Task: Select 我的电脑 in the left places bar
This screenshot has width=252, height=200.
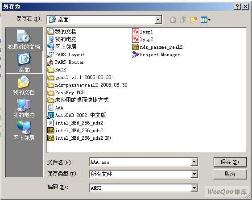Action: (24, 108)
